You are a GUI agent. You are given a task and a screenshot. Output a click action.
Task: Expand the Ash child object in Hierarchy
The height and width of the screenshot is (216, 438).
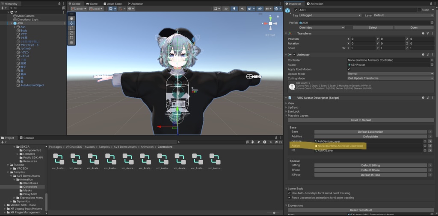pos(15,27)
